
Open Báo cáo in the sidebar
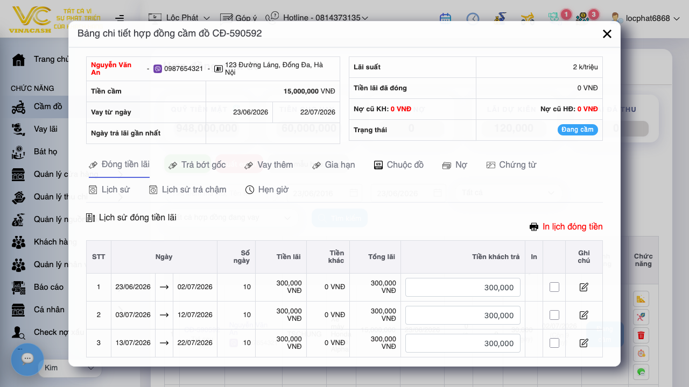(x=38, y=287)
